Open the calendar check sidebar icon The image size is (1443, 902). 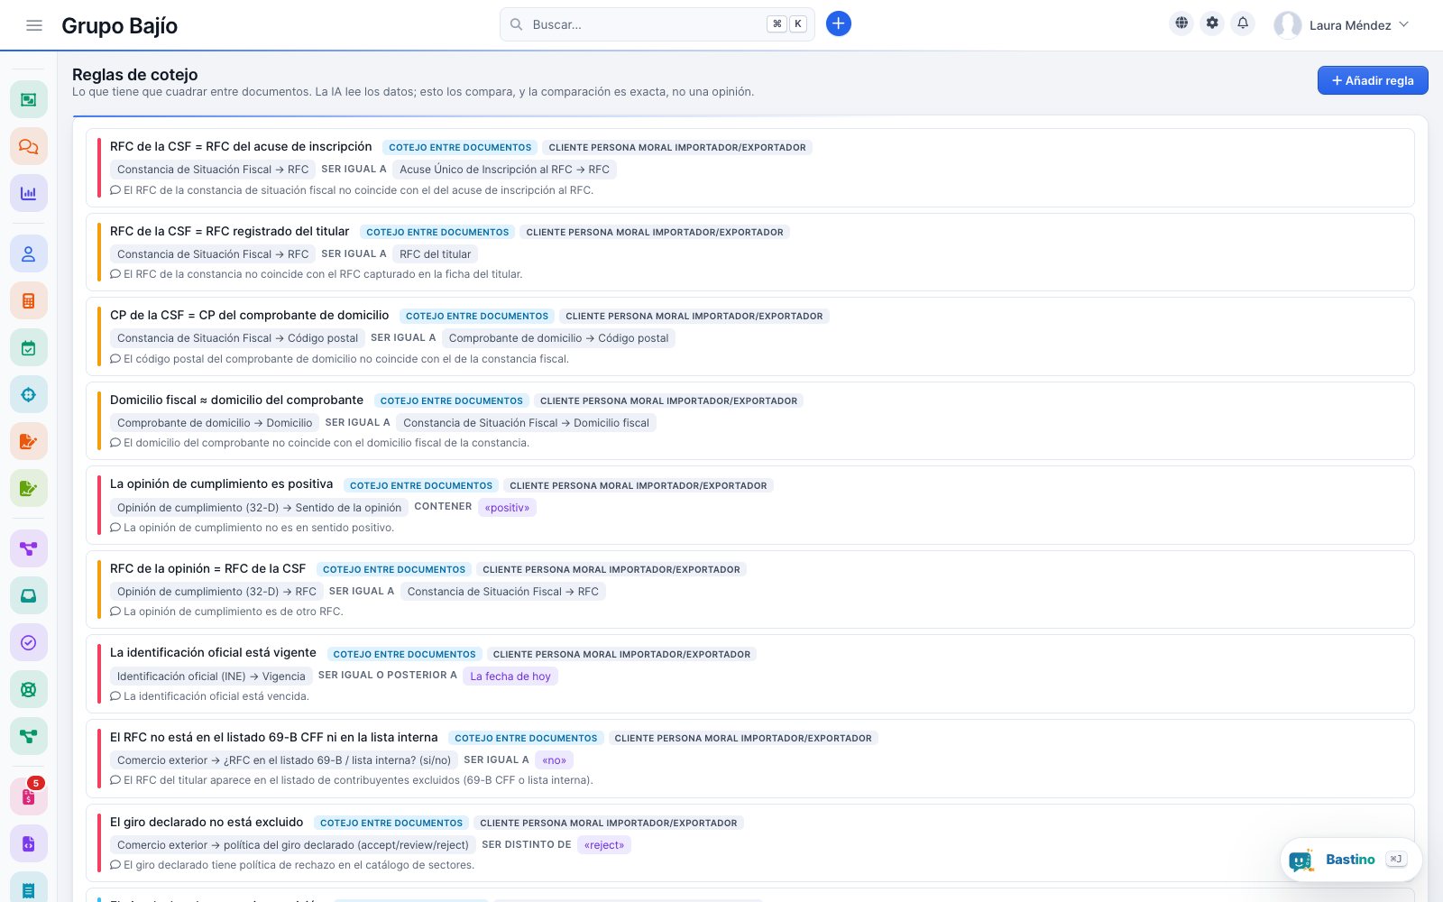tap(29, 348)
